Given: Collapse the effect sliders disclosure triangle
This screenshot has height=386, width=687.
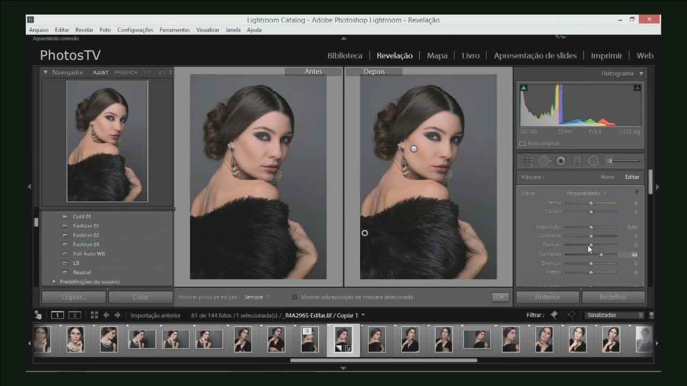Looking at the screenshot, I should 637,193.
